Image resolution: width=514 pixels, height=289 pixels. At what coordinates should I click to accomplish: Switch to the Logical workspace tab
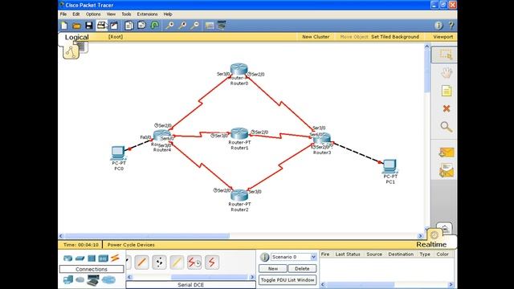click(77, 37)
